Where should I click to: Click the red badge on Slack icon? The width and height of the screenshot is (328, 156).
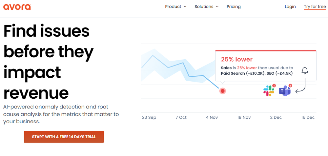click(x=274, y=86)
